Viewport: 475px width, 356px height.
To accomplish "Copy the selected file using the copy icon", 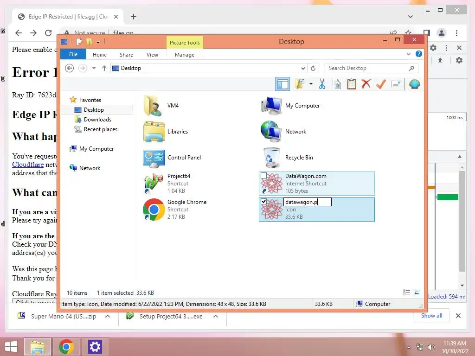I will tap(337, 84).
